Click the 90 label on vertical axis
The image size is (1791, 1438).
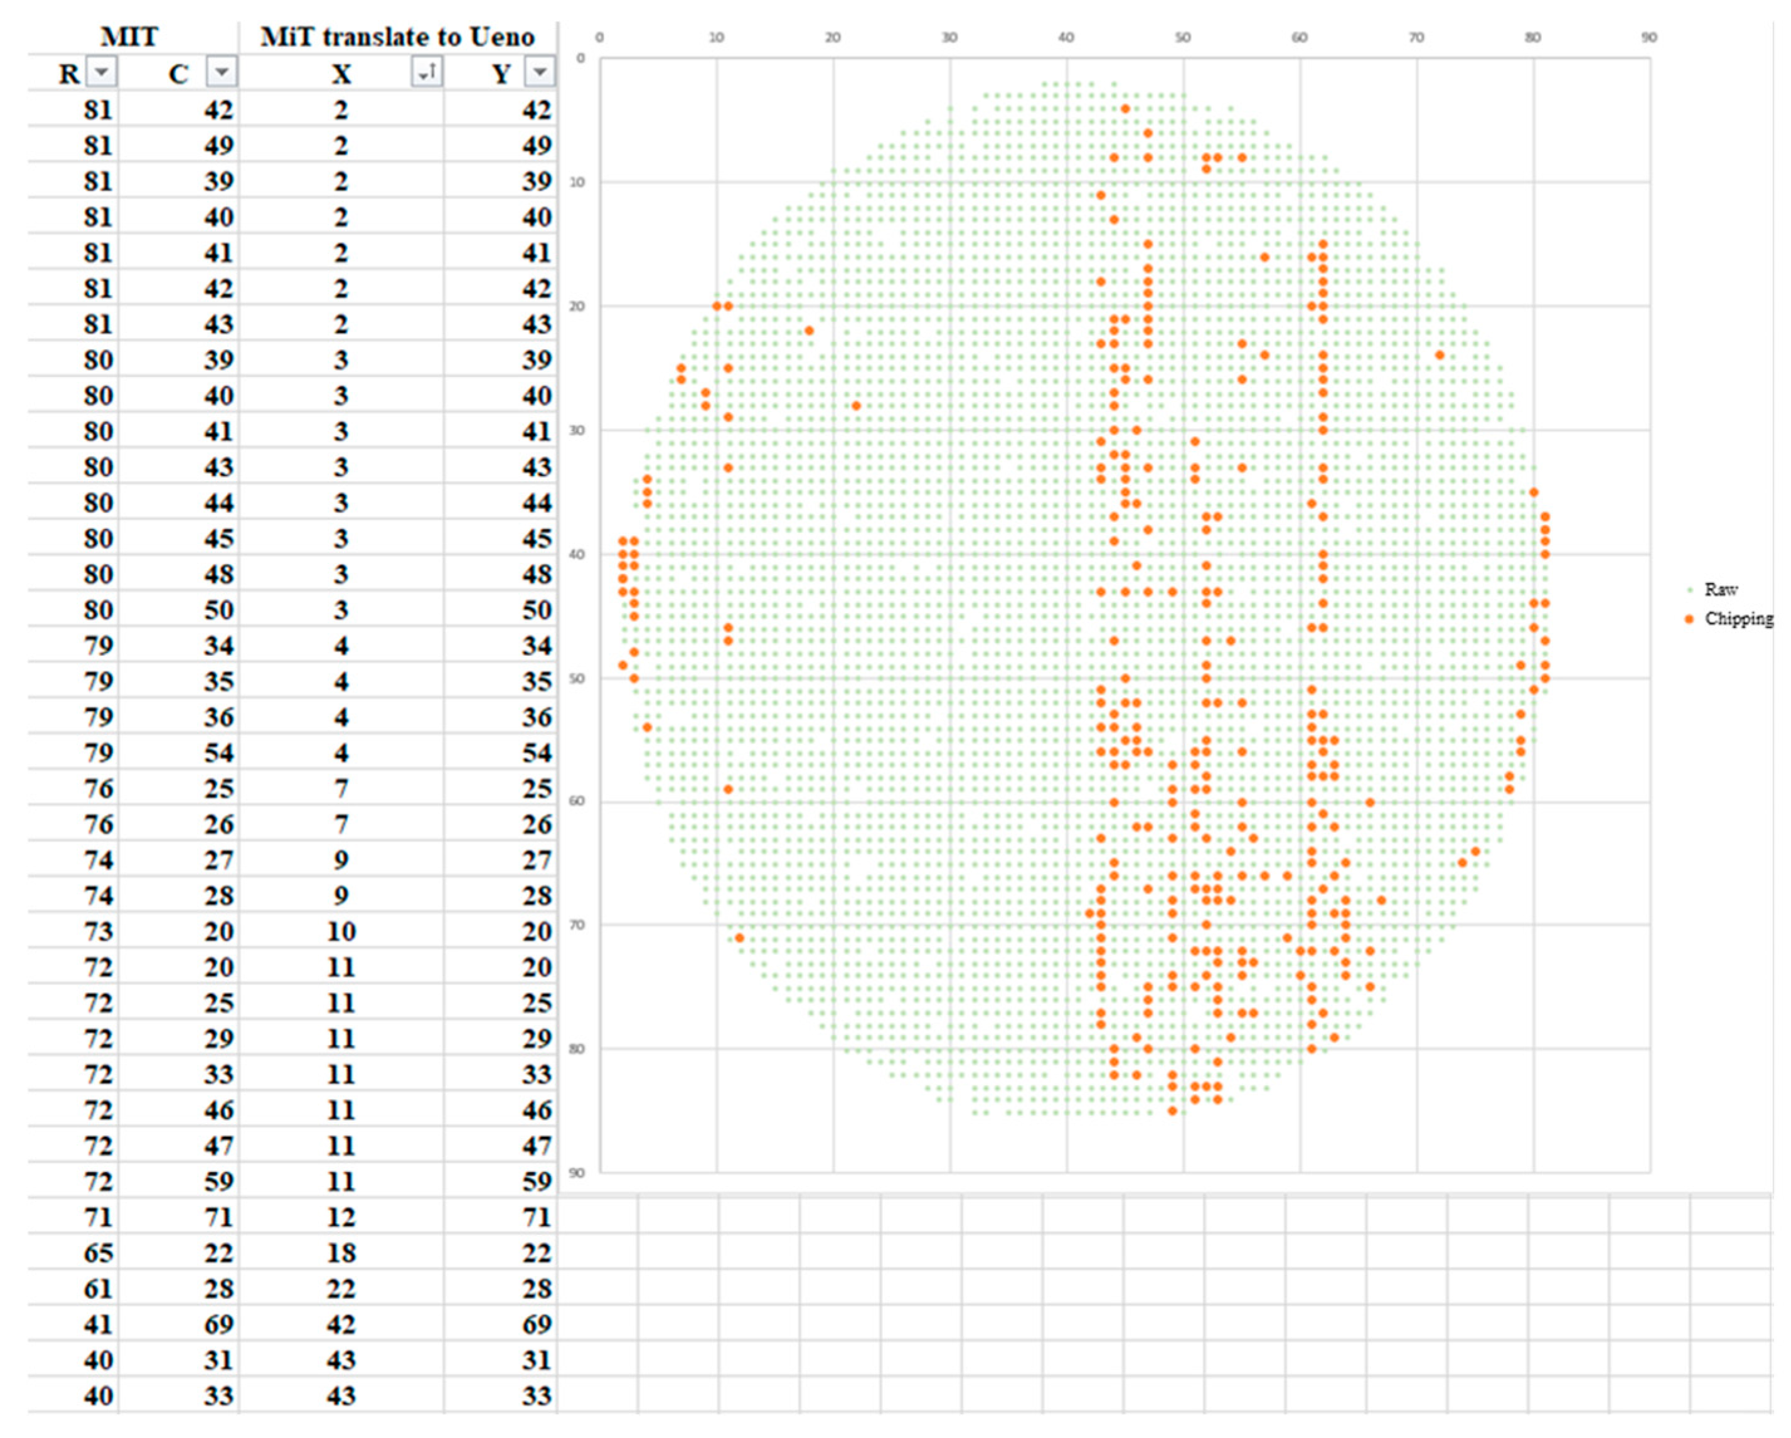point(577,1172)
